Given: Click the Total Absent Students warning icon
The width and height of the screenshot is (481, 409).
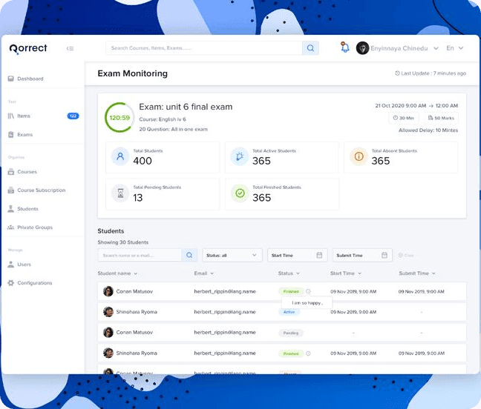Looking at the screenshot, I should pos(358,157).
